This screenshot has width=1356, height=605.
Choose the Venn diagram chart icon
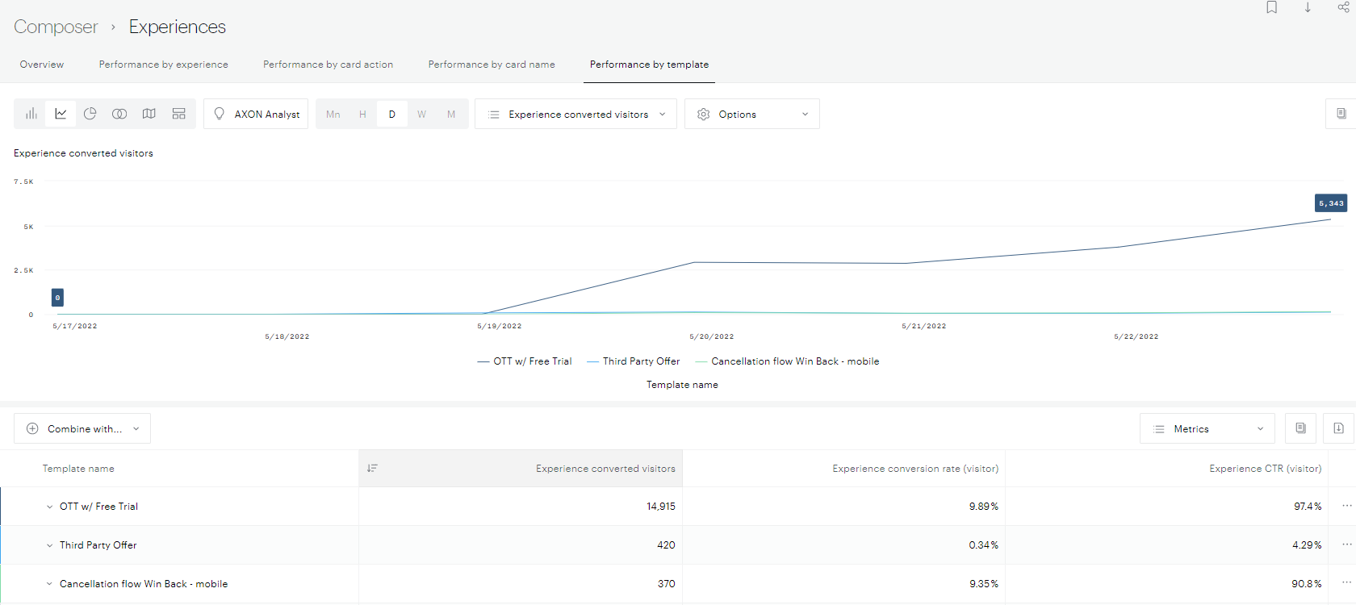[119, 114]
